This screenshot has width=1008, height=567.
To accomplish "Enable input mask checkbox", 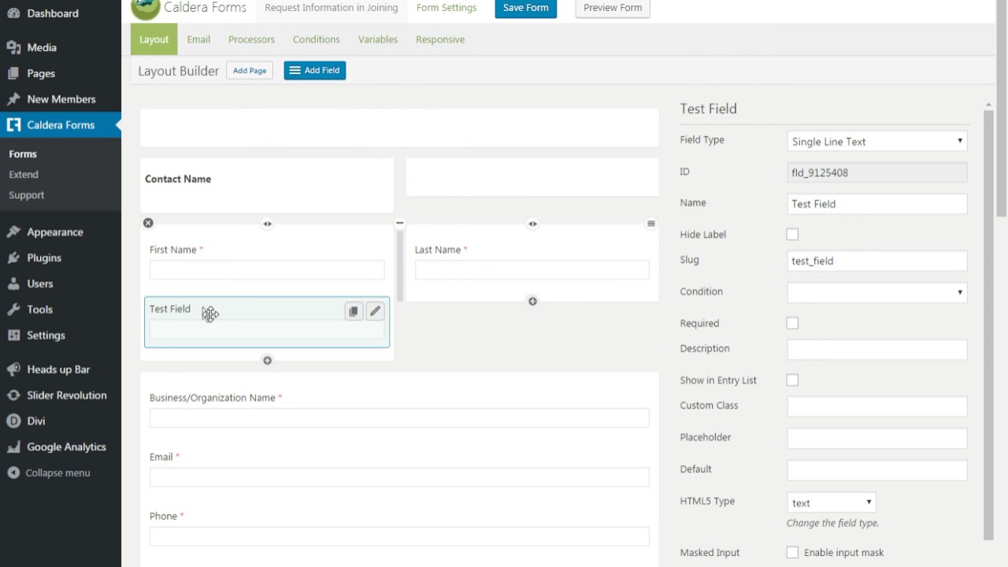I will pos(792,552).
